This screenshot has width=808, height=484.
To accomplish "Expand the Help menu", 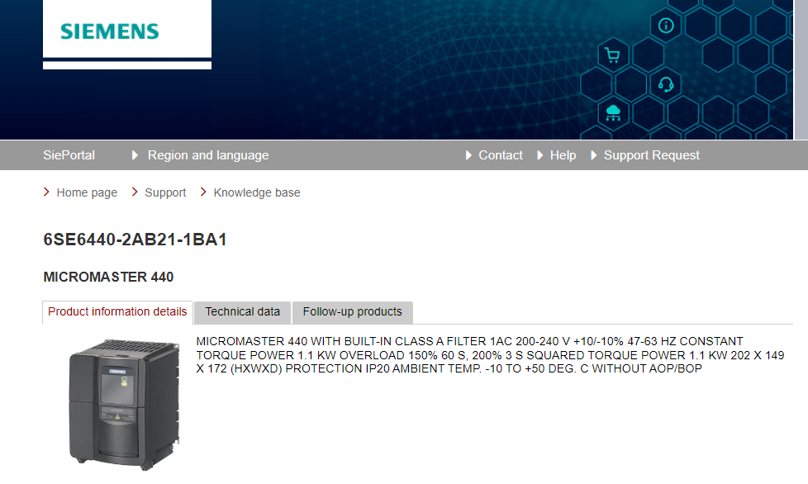I will tap(563, 155).
